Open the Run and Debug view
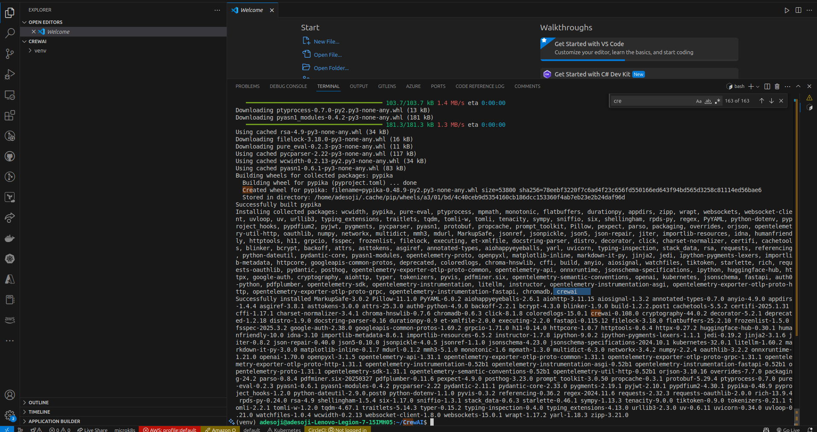Image resolution: width=817 pixels, height=432 pixels. pos(10,74)
